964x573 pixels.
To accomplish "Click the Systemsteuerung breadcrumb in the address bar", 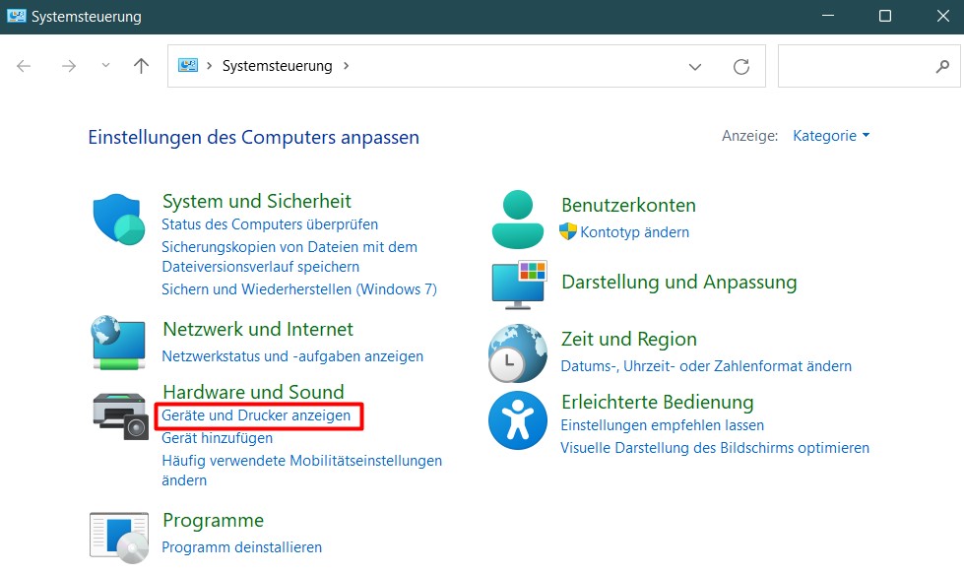I will 278,66.
